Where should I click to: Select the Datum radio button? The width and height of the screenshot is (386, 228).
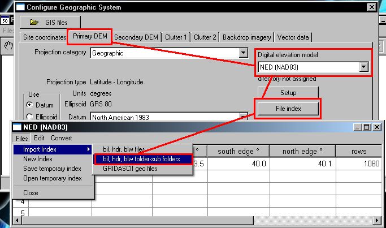[x=29, y=105]
